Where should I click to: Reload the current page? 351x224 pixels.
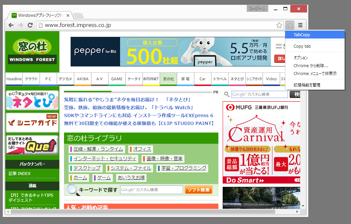(30, 25)
